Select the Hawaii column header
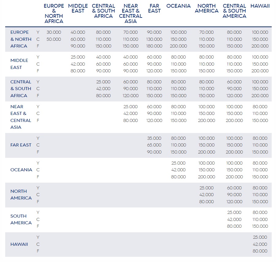Viewport: 276px width, 262px height. click(260, 6)
